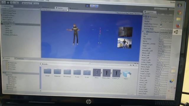189x106 pixels.
Task: Select All Materials favorite filter
Action: [12, 63]
